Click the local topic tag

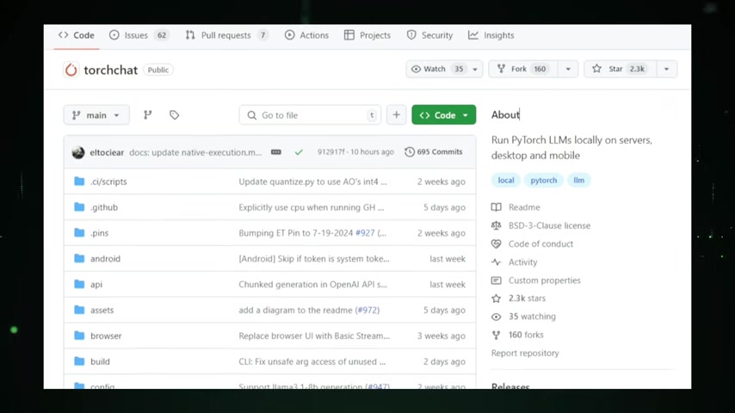click(506, 180)
